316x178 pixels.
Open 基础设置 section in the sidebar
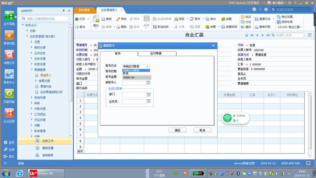(x=45, y=148)
